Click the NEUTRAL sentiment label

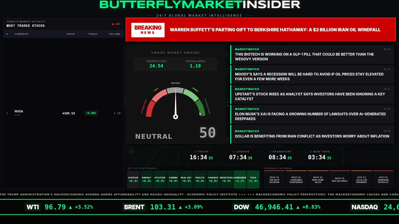point(154,136)
